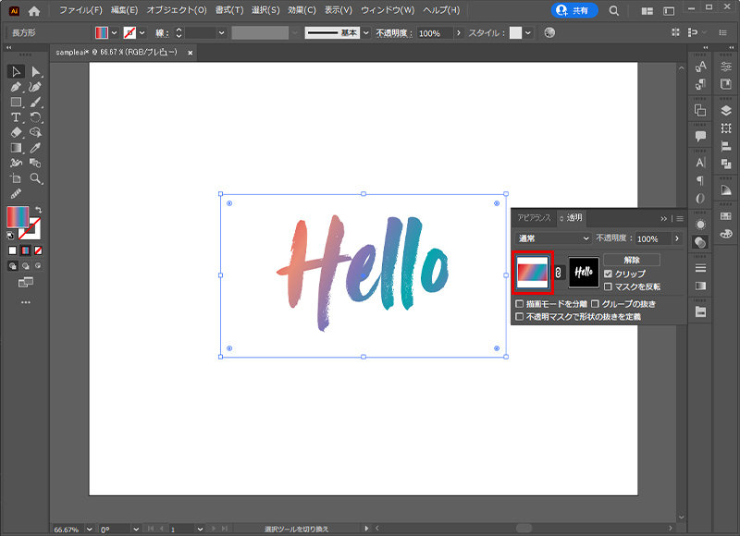Switch to the アピアランス tab

[535, 216]
